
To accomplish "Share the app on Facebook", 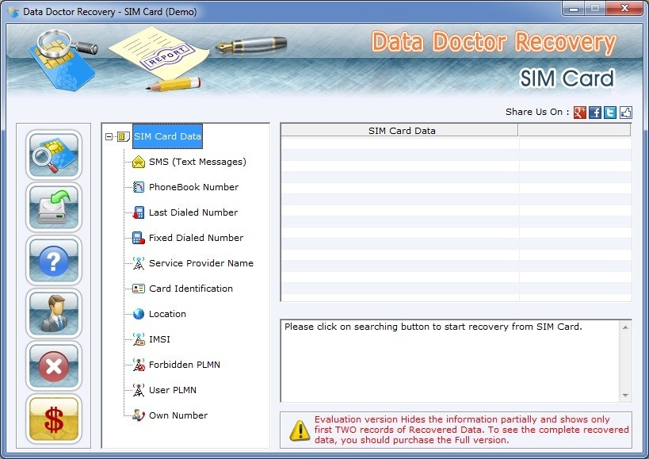I will tap(596, 113).
